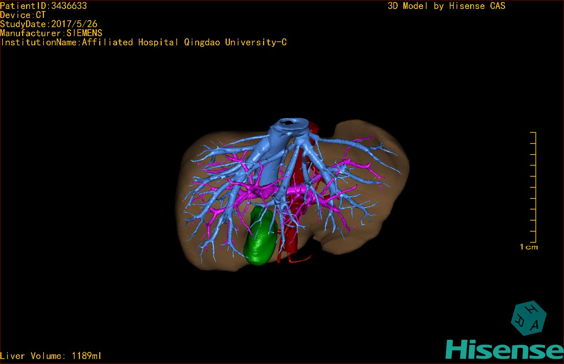The width and height of the screenshot is (564, 364).
Task: Click the 1cm scale label
Action: (x=529, y=247)
